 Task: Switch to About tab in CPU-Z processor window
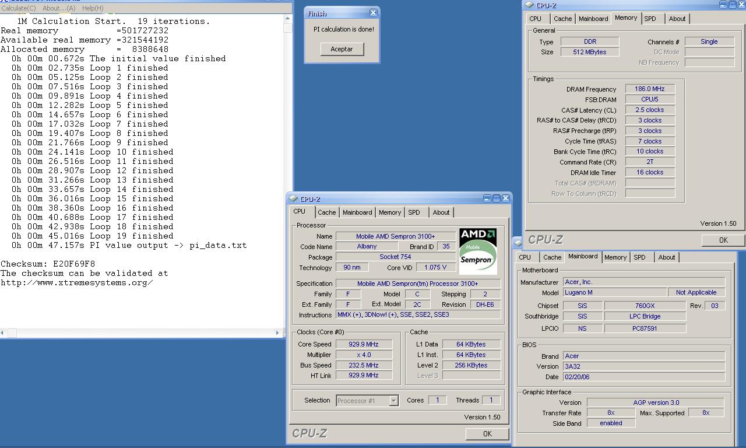441,212
